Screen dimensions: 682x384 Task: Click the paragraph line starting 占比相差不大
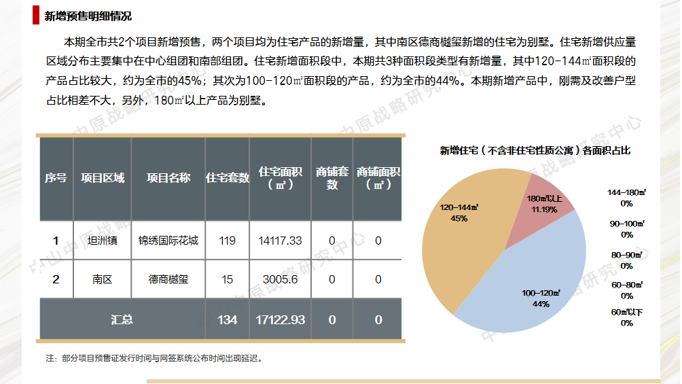(158, 101)
